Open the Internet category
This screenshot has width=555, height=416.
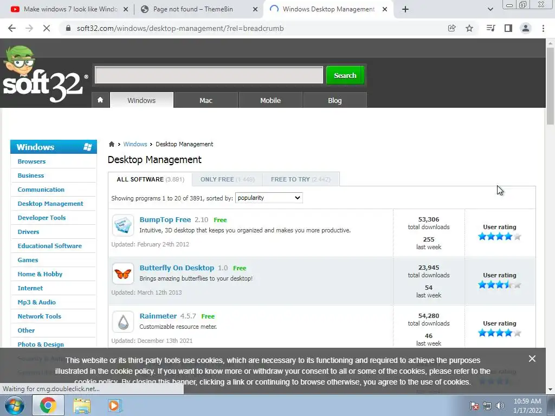pos(30,288)
